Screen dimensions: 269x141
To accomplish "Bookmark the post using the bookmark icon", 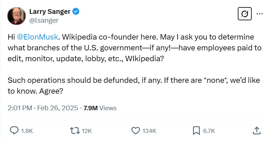I will pos(196,130).
